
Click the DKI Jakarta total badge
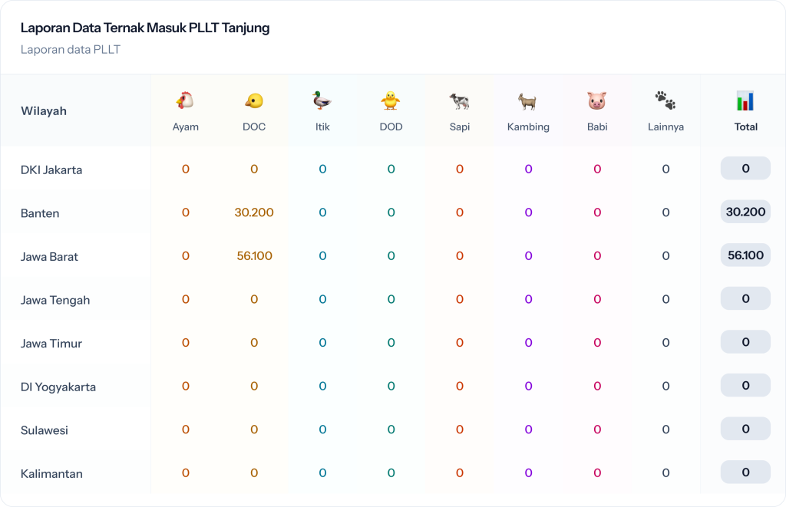point(745,169)
